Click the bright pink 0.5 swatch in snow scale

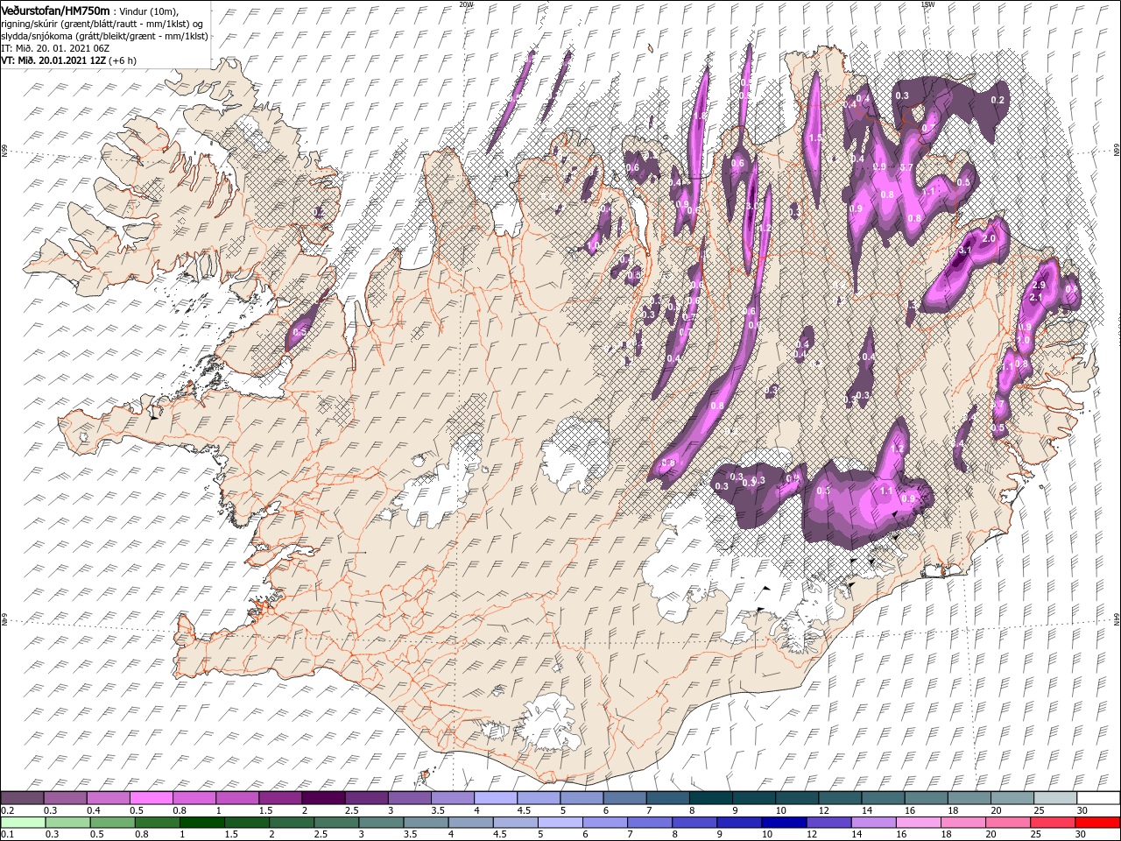[151, 797]
